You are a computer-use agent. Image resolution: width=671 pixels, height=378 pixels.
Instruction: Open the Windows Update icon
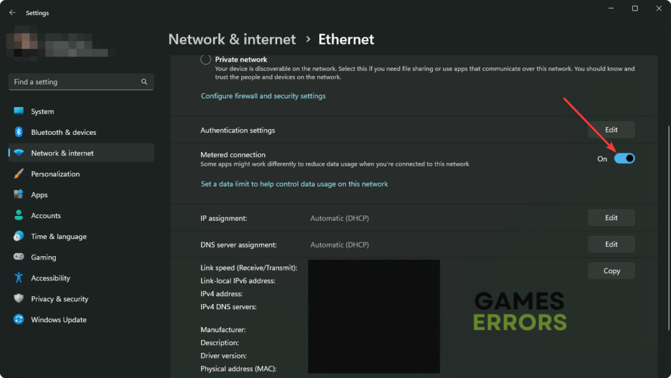pyautogui.click(x=19, y=320)
